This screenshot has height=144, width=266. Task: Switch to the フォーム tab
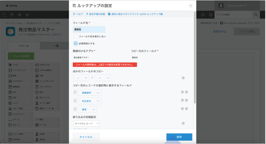point(24,46)
